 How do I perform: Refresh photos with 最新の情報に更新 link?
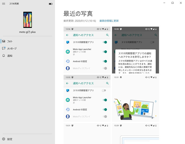[x=109, y=21]
